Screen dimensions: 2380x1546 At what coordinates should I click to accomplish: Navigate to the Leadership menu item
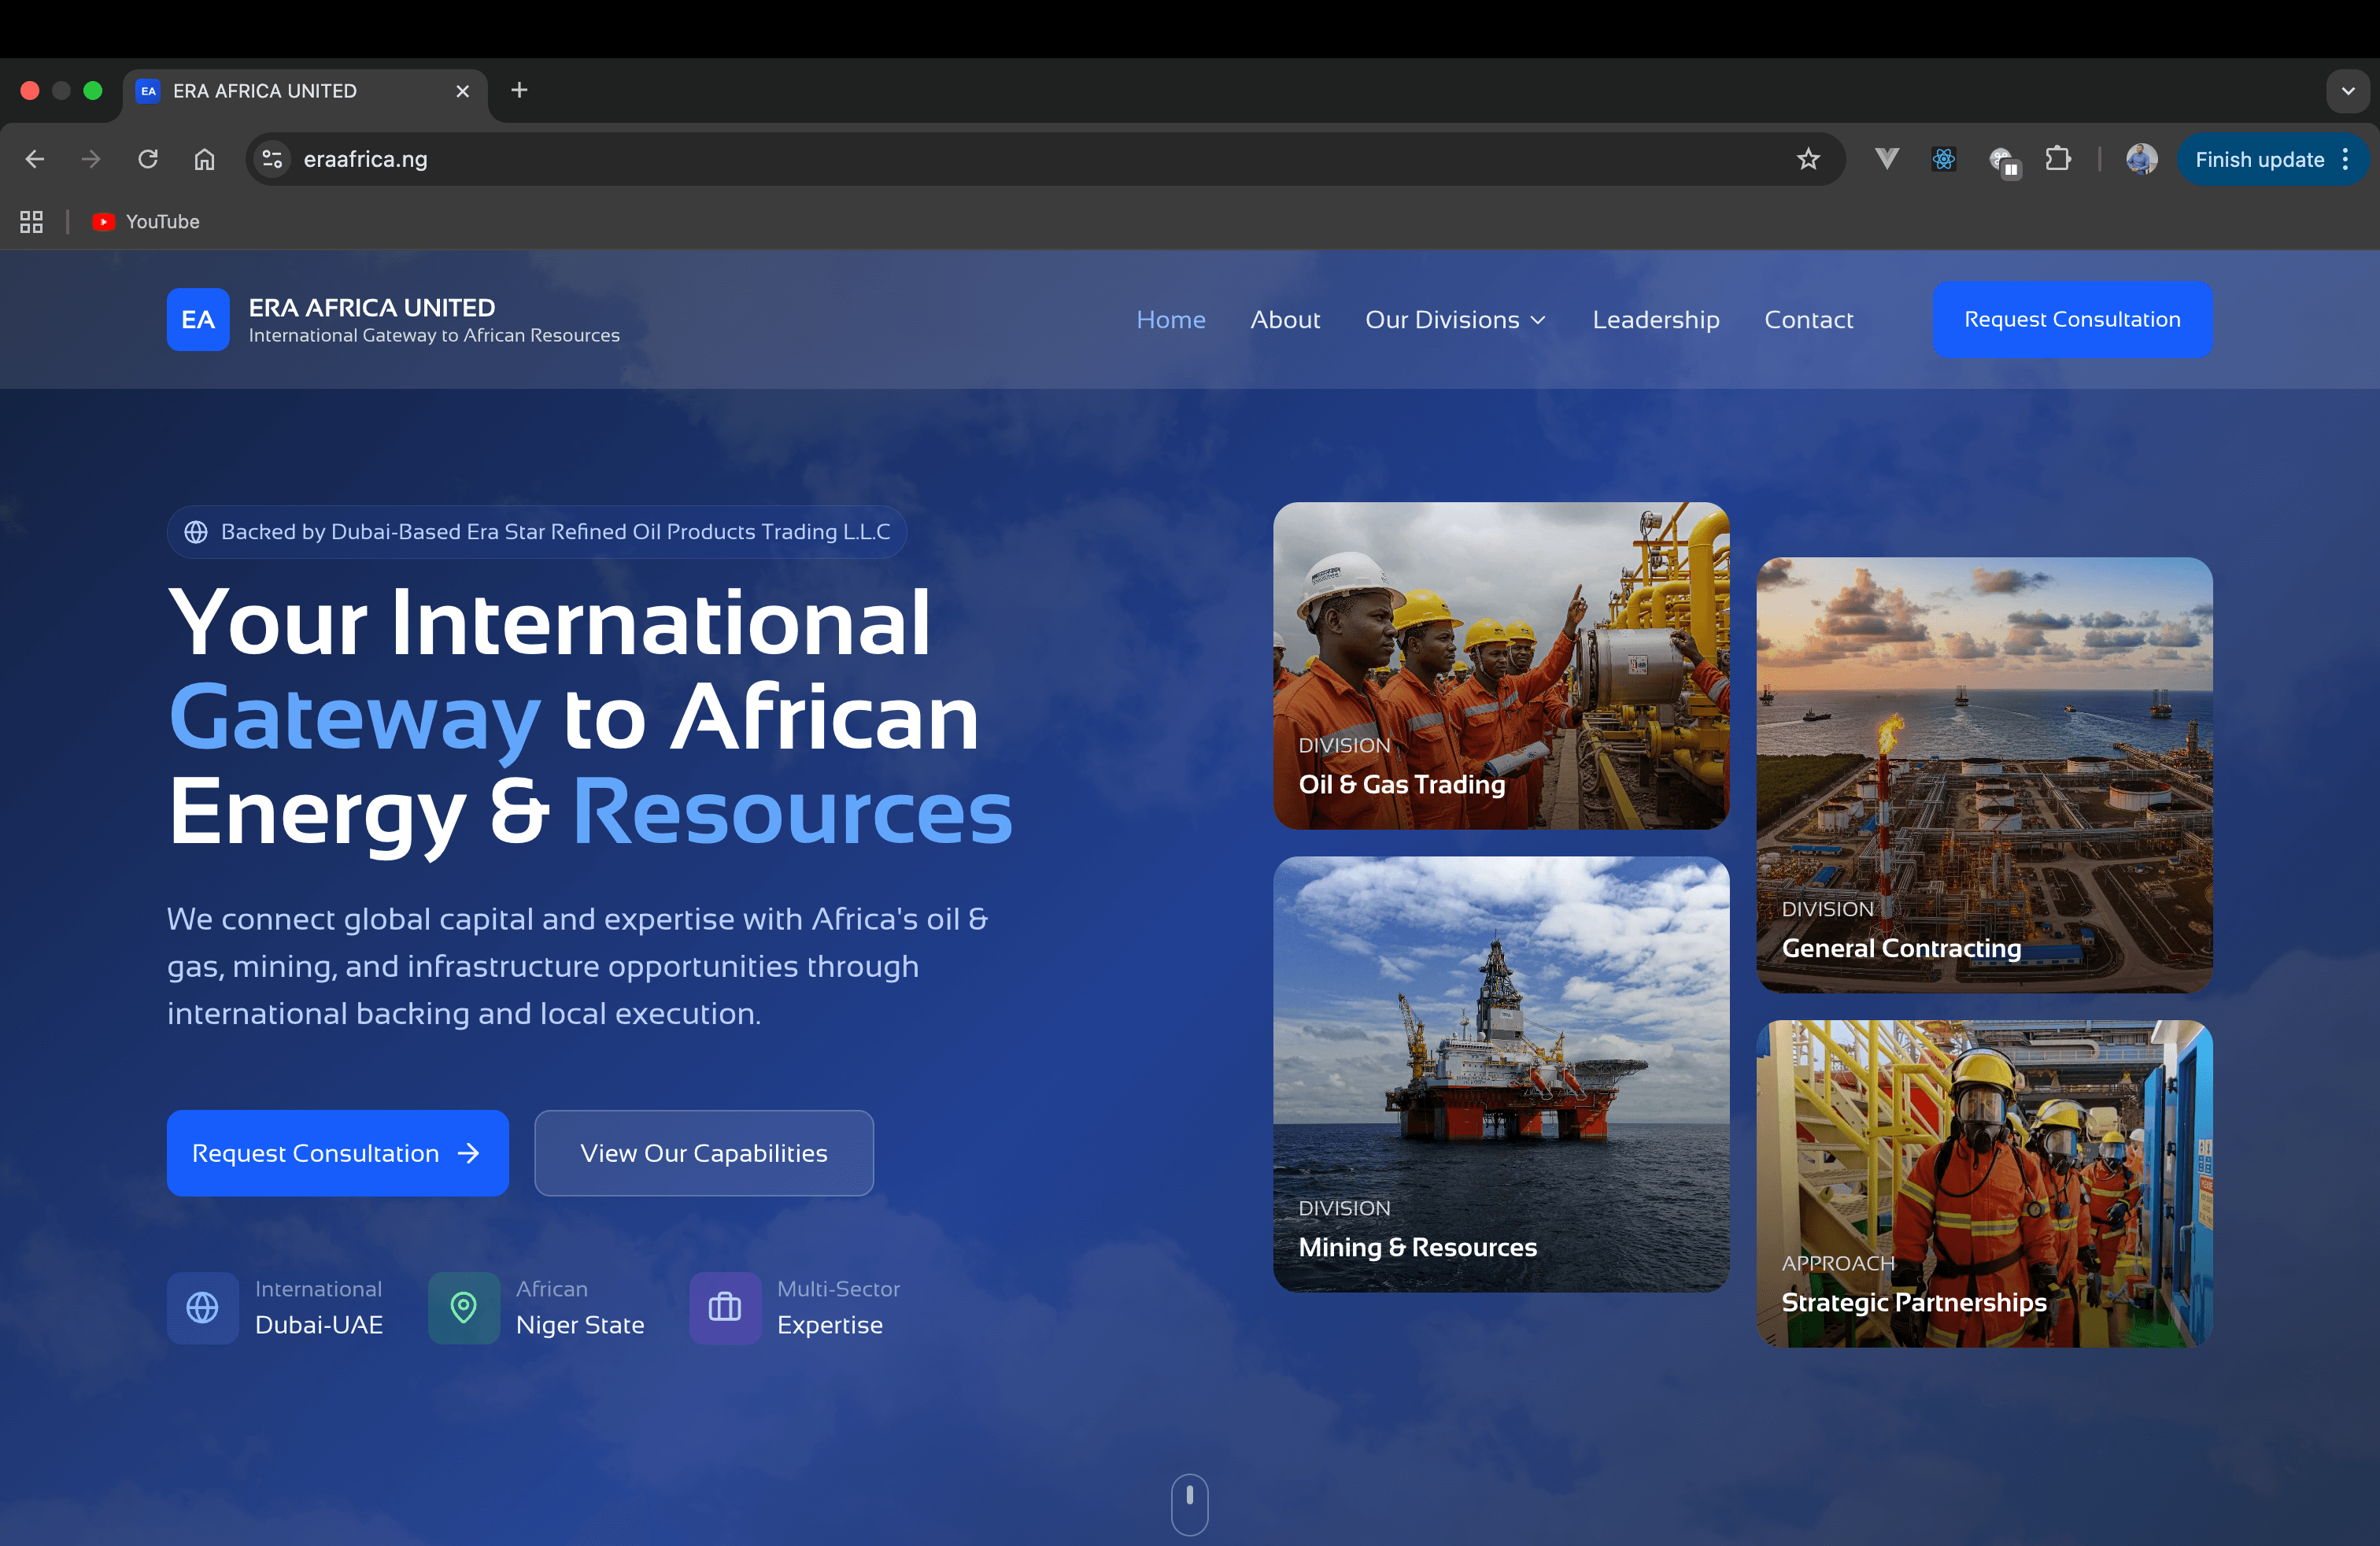coord(1655,319)
